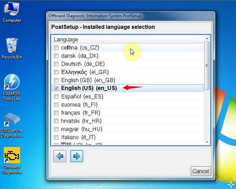Select the English (GB) list row
Viewport: 236px width, 189px height.
(x=88, y=80)
